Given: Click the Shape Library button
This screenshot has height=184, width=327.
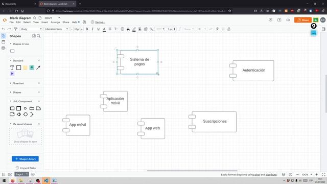Looking at the screenshot, I should coord(25,159).
